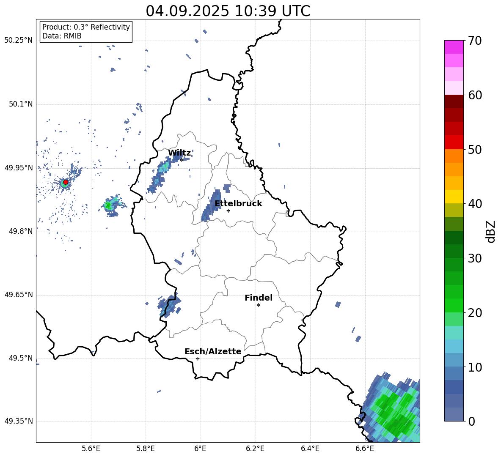
Task: Click the Findel station cross marker
Action: 258,305
